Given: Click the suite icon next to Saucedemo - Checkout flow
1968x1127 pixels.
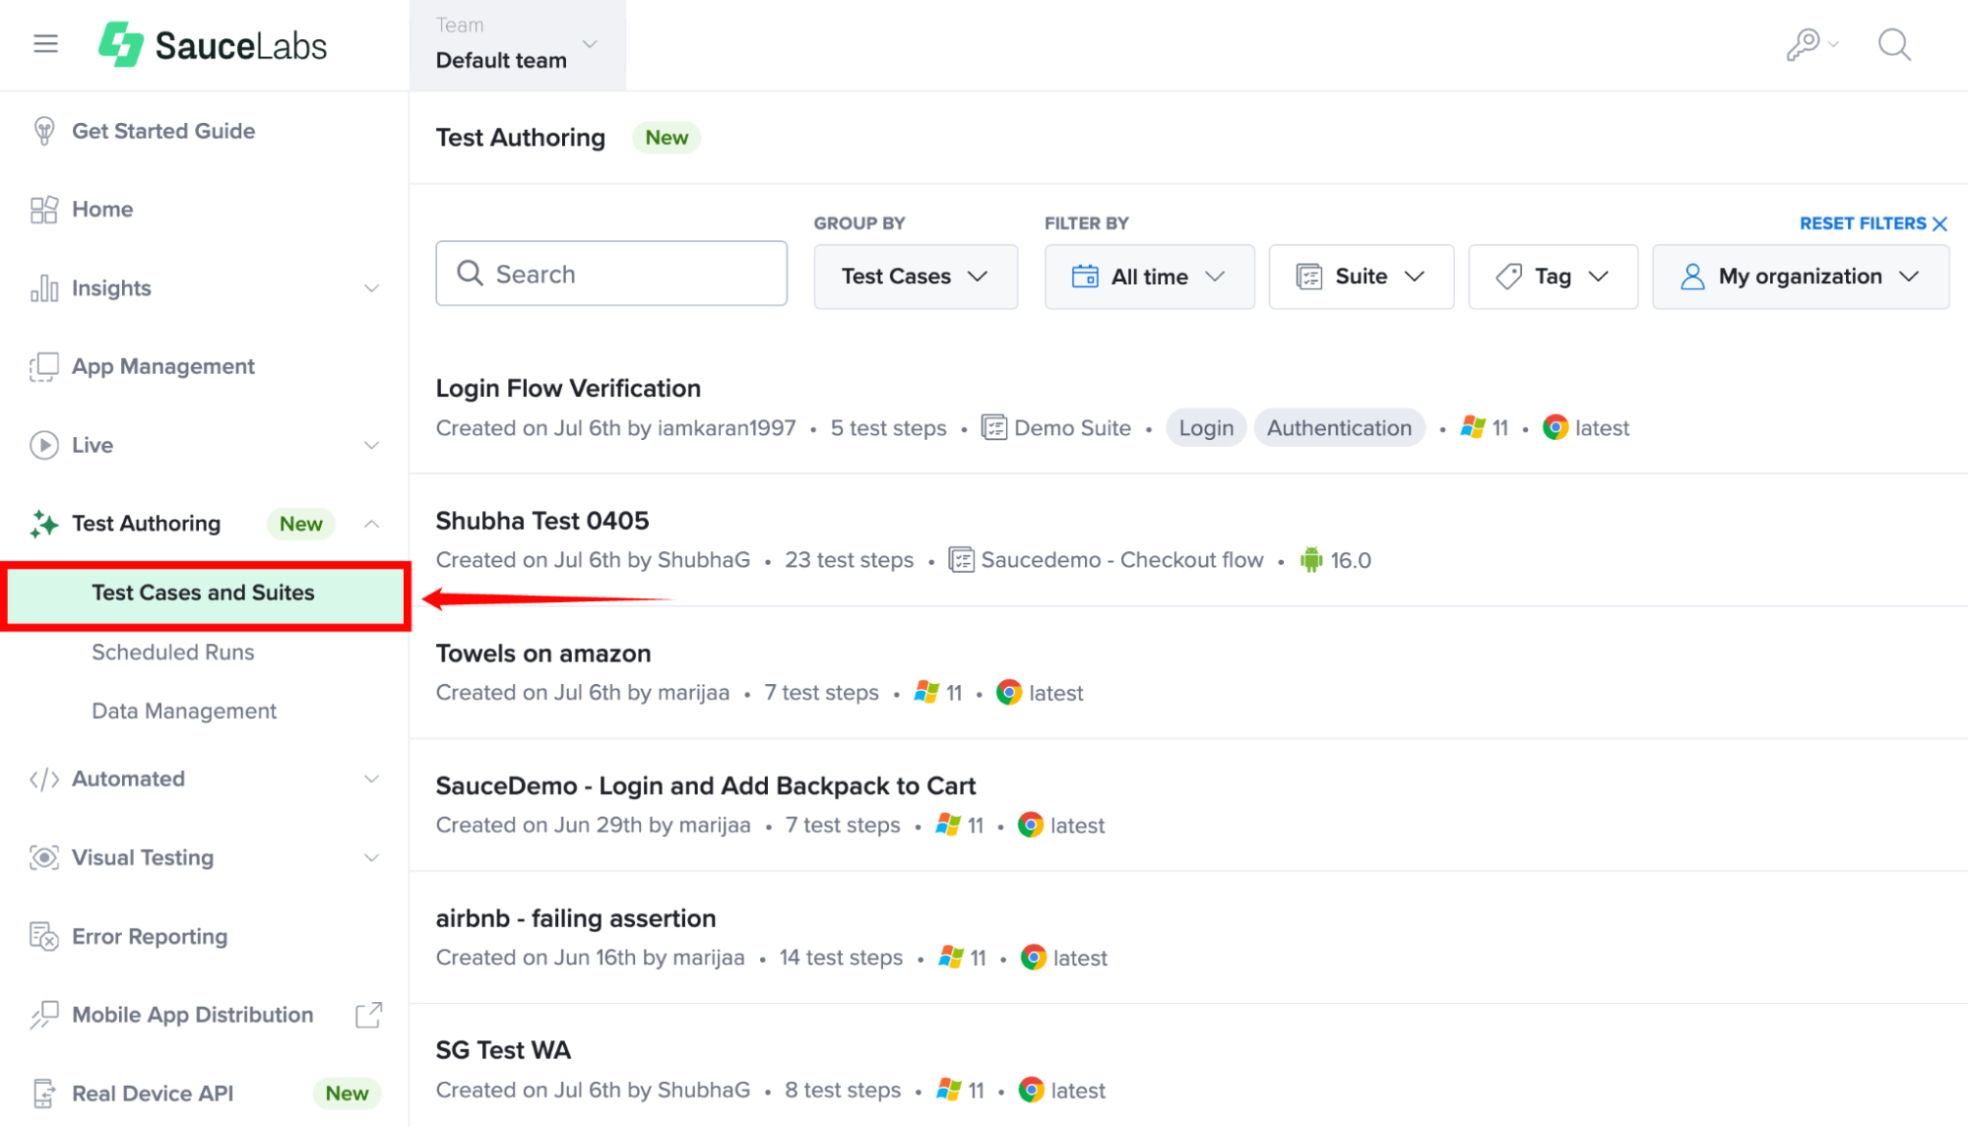Looking at the screenshot, I should (961, 560).
